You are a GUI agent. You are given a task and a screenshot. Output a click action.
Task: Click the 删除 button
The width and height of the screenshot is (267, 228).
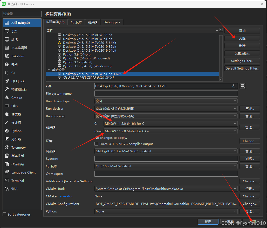[242, 46]
